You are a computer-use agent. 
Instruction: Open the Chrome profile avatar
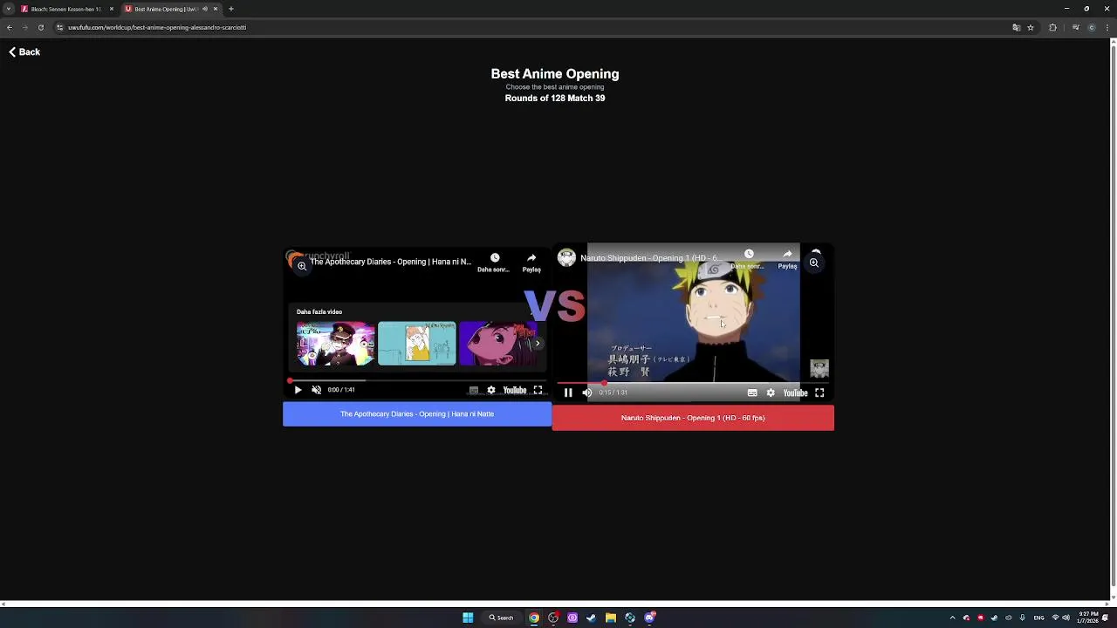(x=1091, y=27)
